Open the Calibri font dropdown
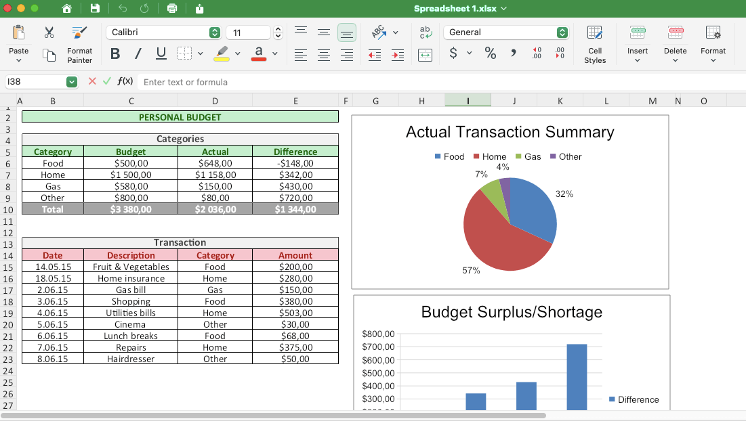Viewport: 746px width, 421px height. (215, 32)
